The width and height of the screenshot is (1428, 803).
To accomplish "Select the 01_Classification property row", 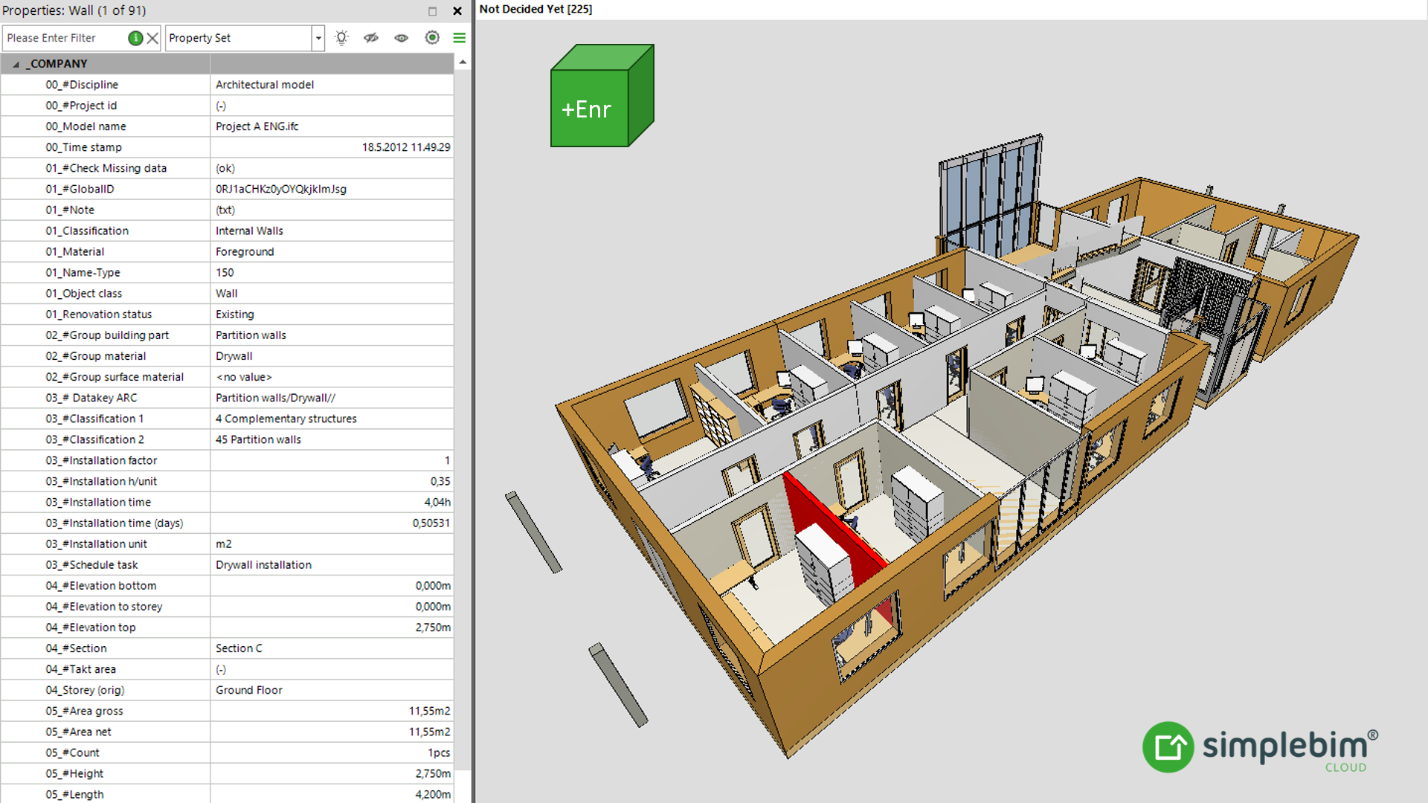I will 87,231.
